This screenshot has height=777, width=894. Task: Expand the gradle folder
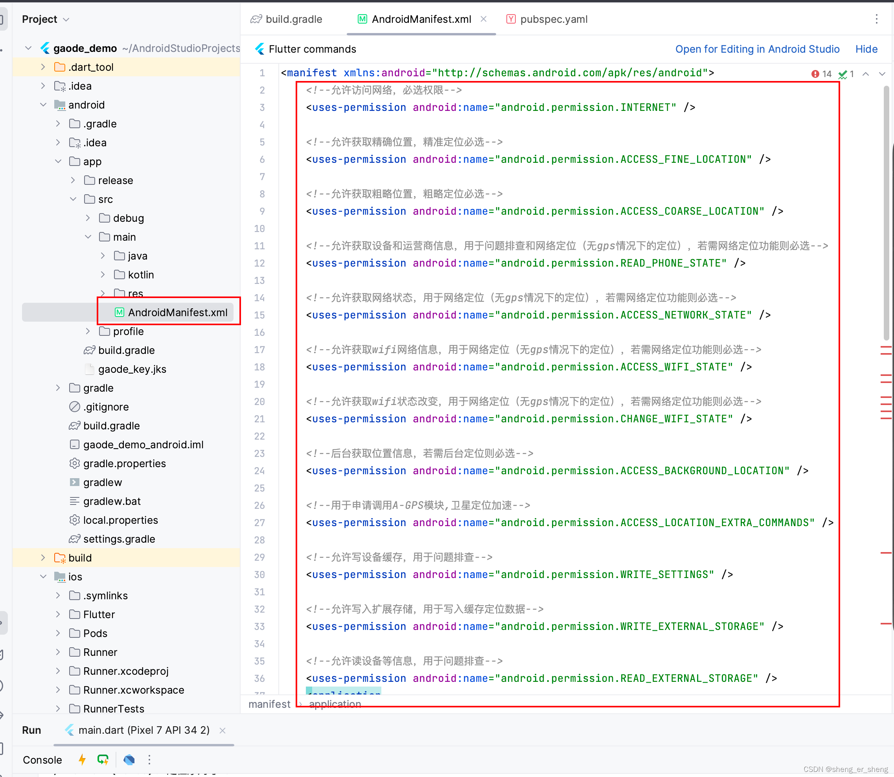58,388
